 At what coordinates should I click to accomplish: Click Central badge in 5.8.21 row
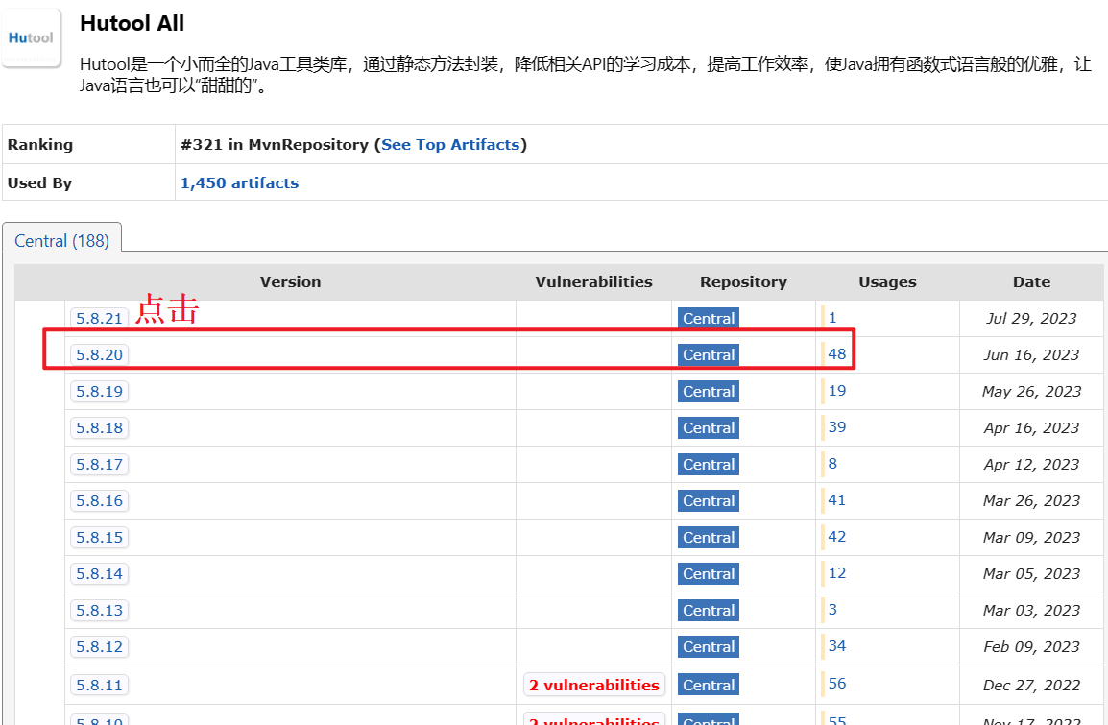coord(709,318)
